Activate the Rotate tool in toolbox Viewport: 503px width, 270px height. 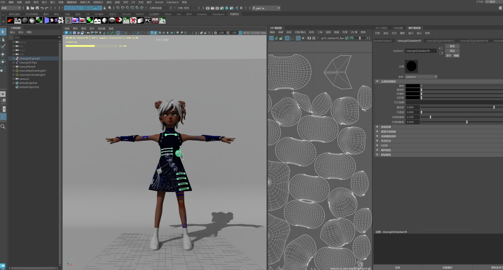click(3, 62)
